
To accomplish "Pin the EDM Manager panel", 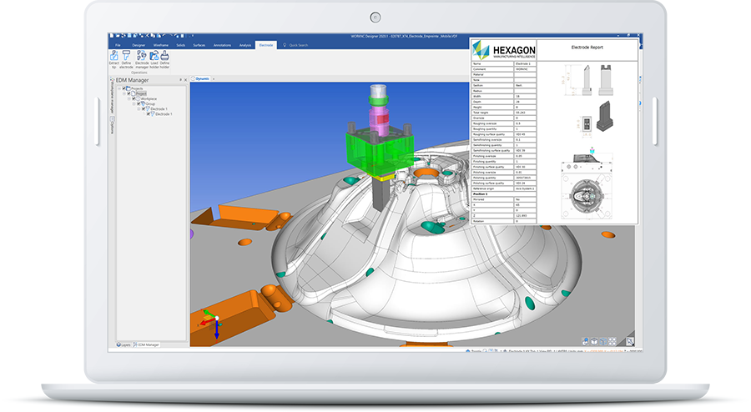I will click(x=180, y=80).
